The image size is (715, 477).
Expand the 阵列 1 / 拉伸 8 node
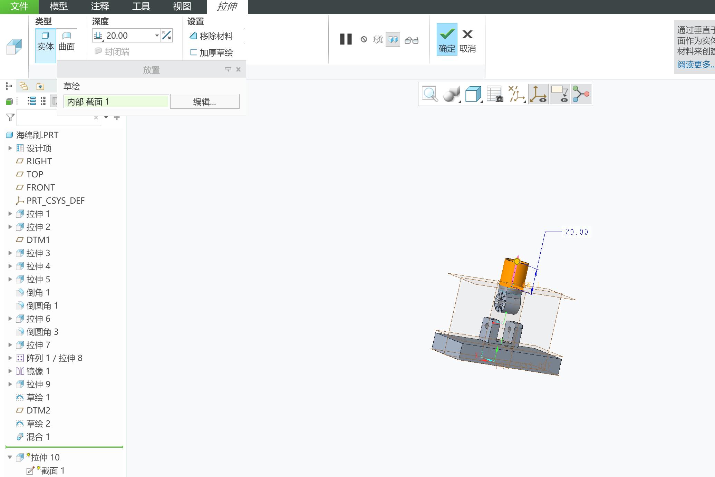pyautogui.click(x=10, y=358)
